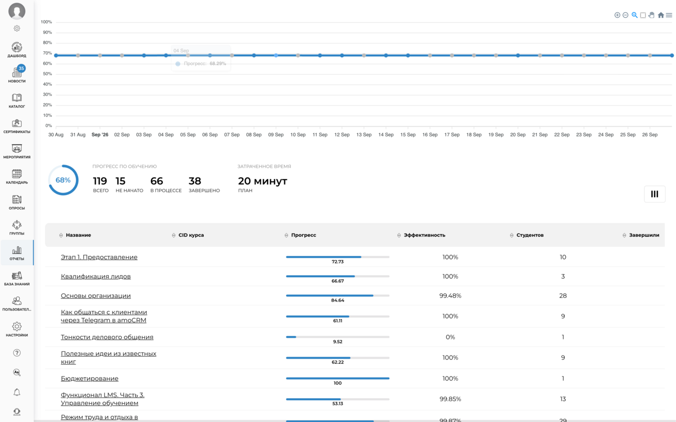Click the question mark help icon
676x422 pixels.
(x=17, y=353)
